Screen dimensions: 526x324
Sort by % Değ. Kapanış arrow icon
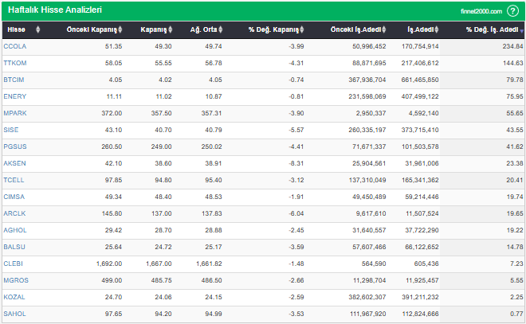(x=302, y=30)
